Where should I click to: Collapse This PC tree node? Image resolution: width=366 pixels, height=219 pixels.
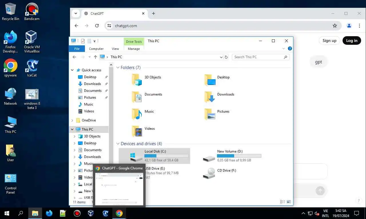72,129
